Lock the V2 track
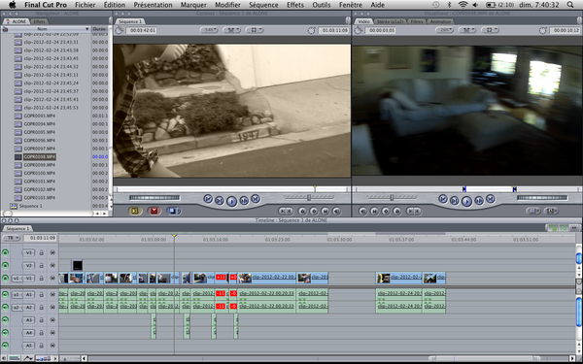The image size is (583, 364). [x=41, y=266]
